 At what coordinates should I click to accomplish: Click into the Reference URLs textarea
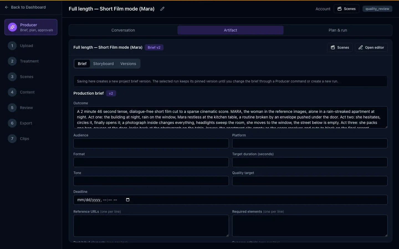[x=151, y=226]
